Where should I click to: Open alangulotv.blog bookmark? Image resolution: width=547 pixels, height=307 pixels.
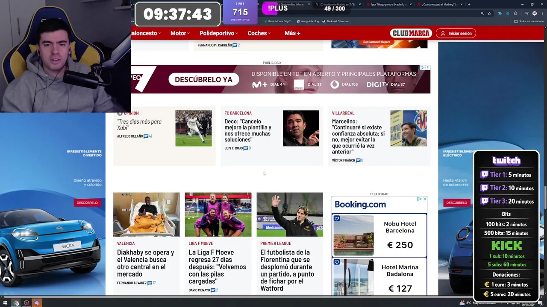(308, 21)
